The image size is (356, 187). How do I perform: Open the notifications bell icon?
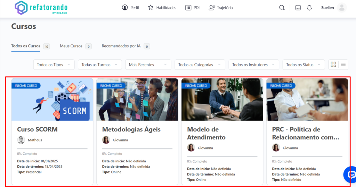click(309, 8)
